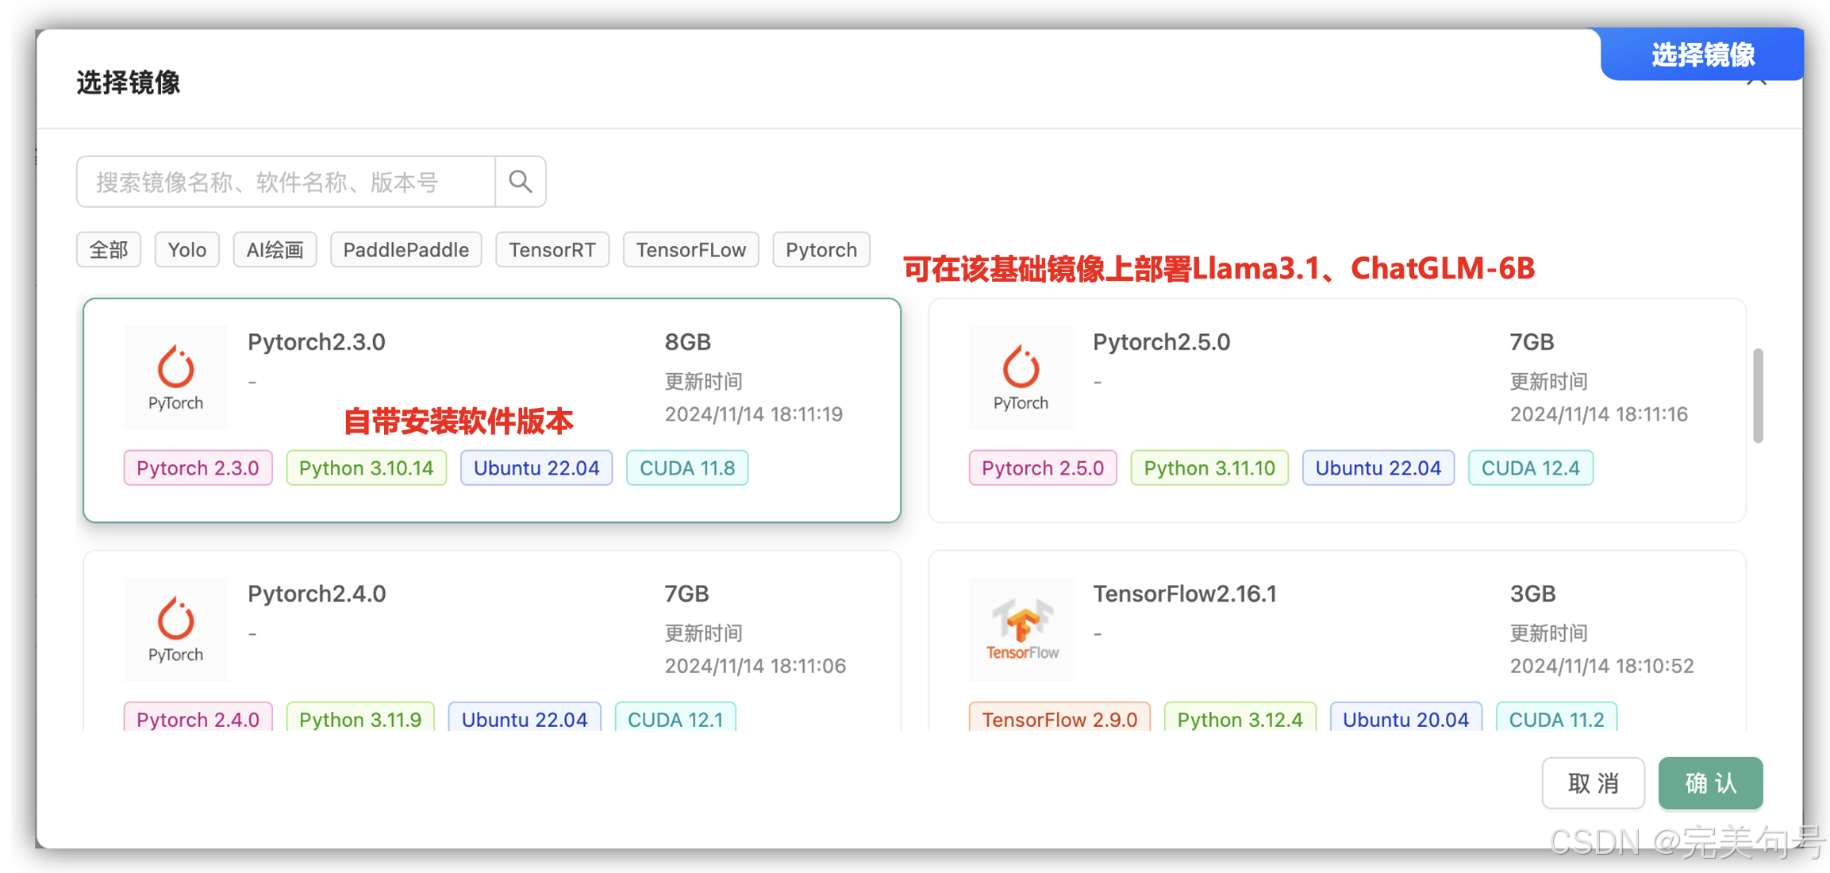Select the TensorFlow 2.9.0 version tag
This screenshot has width=1830, height=873.
pyautogui.click(x=1059, y=719)
